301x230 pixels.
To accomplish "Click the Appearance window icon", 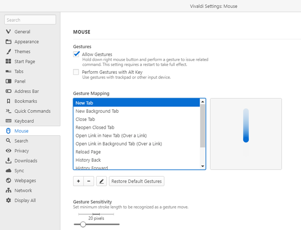I will (x=8, y=42).
